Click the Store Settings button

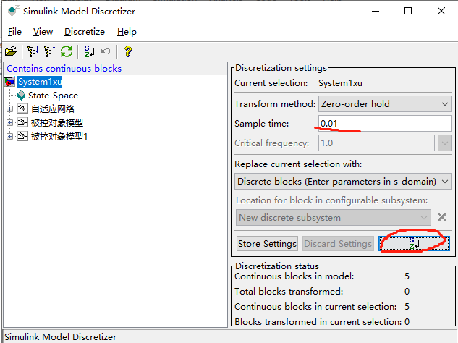(x=267, y=243)
